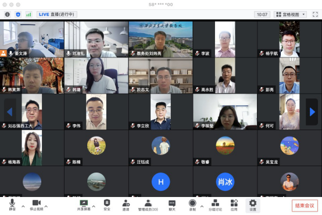The width and height of the screenshot is (322, 215).
Task: Open the chat panel
Action: click(172, 205)
